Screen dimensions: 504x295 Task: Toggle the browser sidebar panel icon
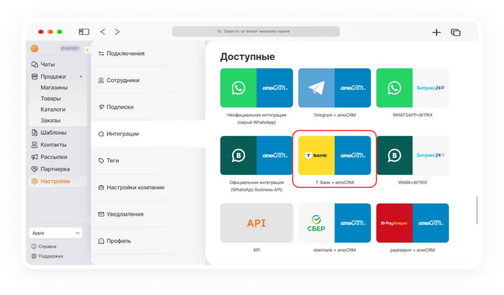(84, 32)
